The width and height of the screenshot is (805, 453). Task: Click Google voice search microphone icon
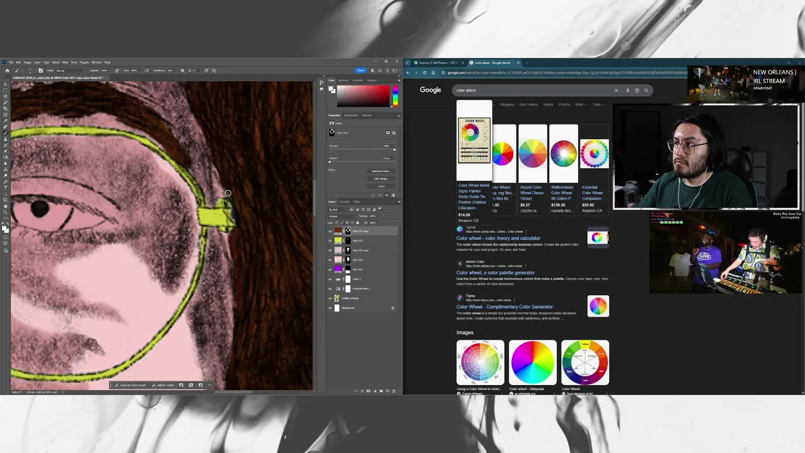coord(628,90)
